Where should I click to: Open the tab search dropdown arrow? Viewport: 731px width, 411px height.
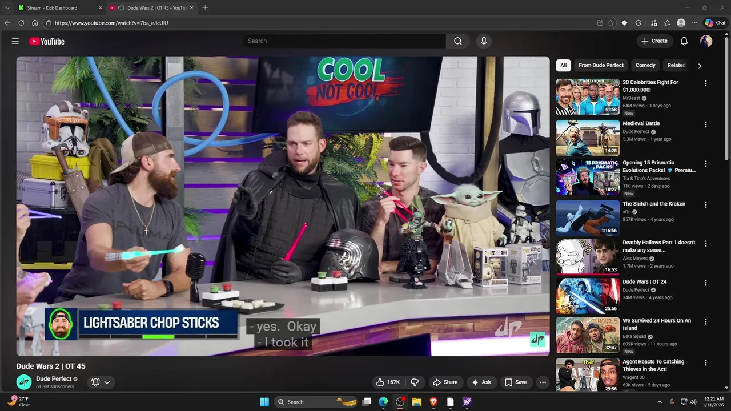pyautogui.click(x=7, y=7)
